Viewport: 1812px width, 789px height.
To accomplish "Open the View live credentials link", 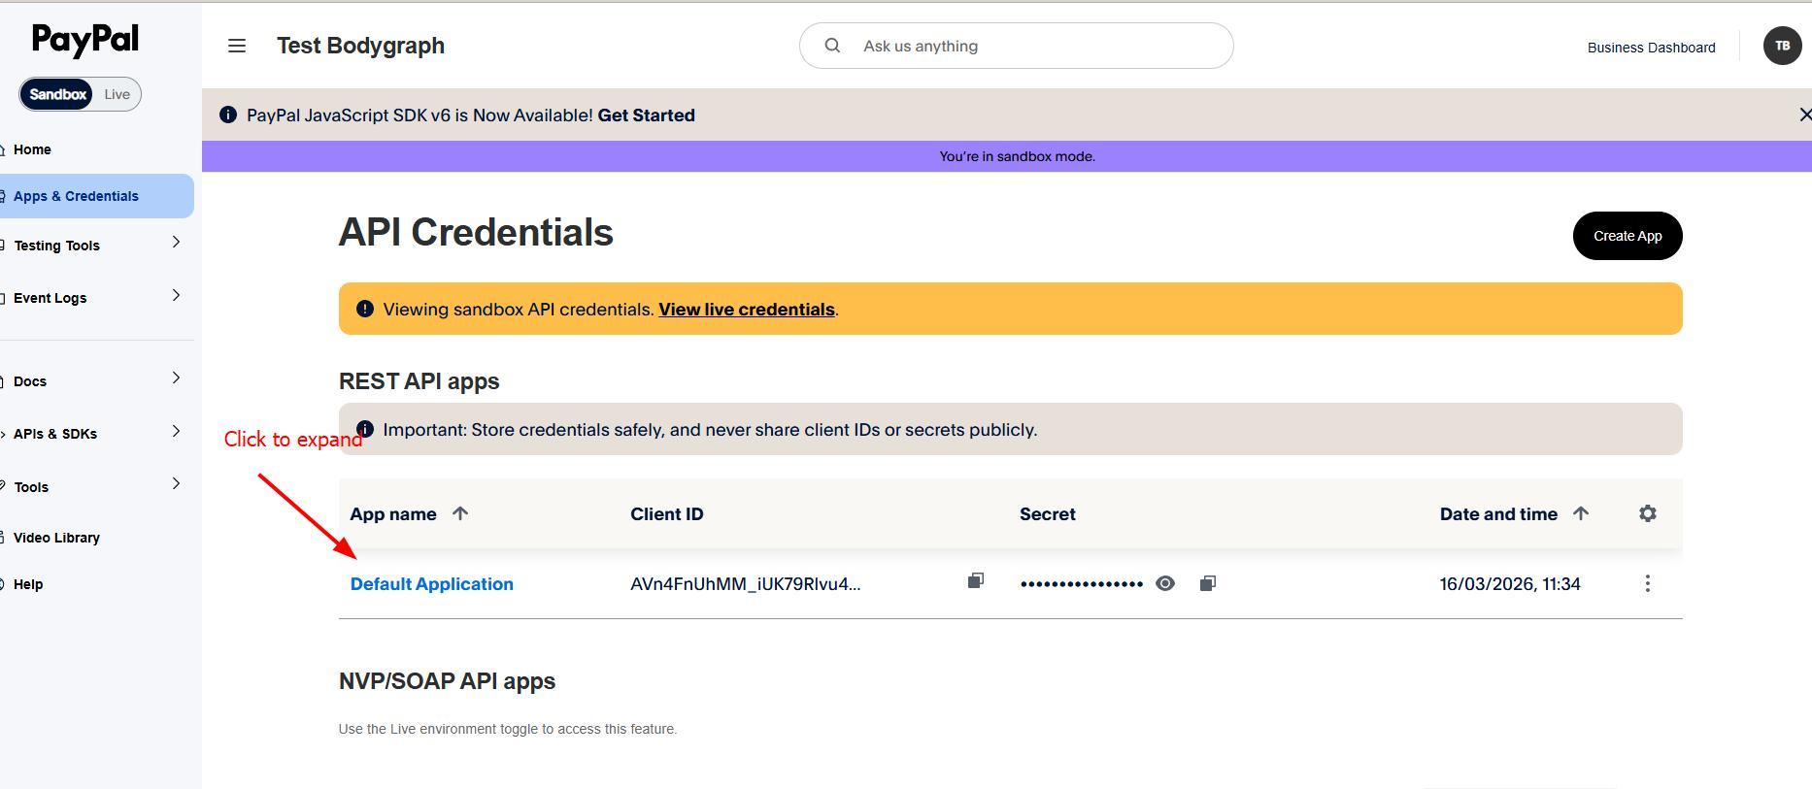I will pyautogui.click(x=746, y=310).
